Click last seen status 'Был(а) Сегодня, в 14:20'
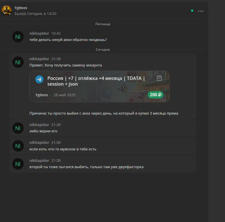Viewport: 225px width, 222px height. (x=35, y=14)
